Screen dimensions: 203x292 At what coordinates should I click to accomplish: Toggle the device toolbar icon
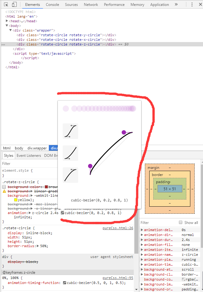[x=14, y=4]
